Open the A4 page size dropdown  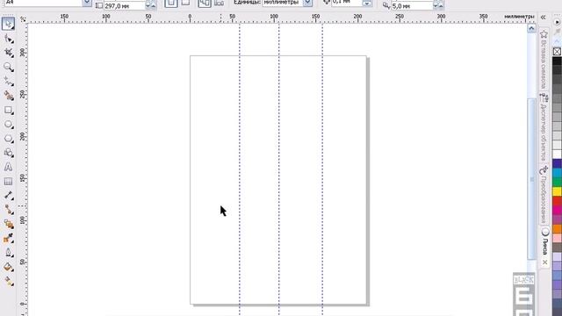pos(87,3)
